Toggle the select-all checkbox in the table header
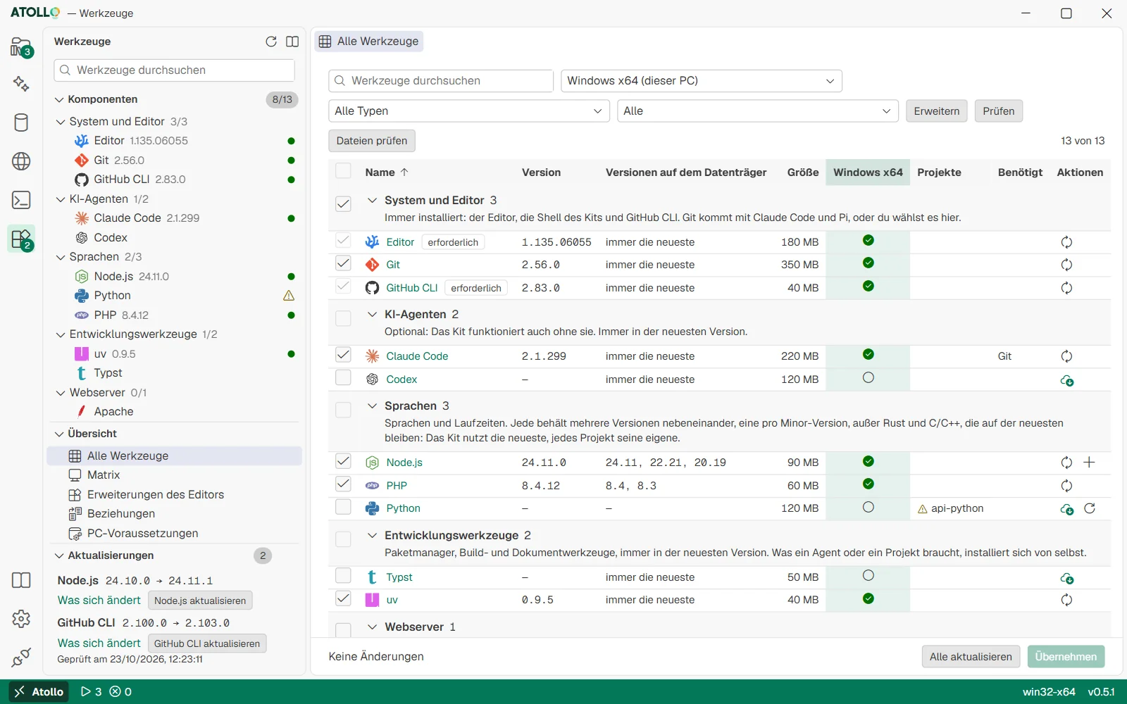The width and height of the screenshot is (1127, 704). pos(343,171)
